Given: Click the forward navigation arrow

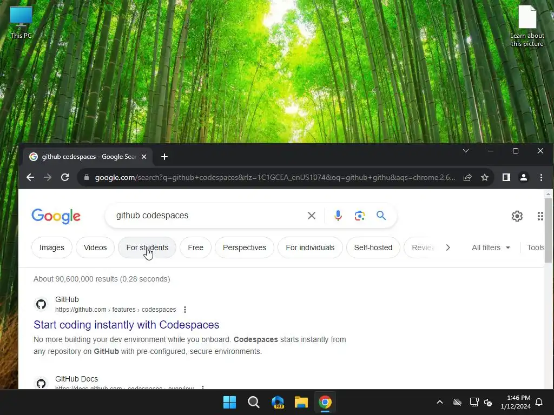Looking at the screenshot, I should pyautogui.click(x=48, y=177).
